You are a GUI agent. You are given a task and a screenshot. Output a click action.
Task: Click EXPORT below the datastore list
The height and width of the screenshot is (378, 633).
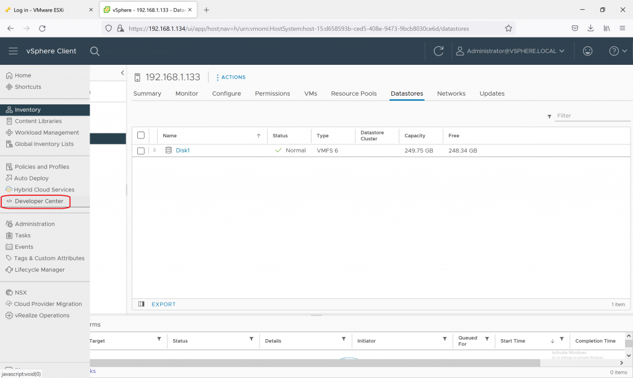click(x=163, y=304)
